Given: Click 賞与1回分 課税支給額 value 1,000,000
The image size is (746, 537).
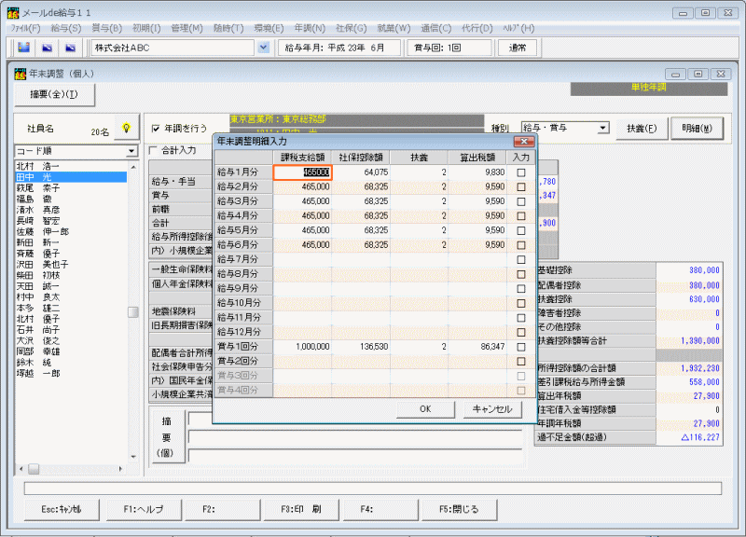Looking at the screenshot, I should pos(312,347).
